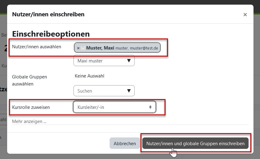
Task: Expand the Suchen dropdown arrow for global groups
Action: (129, 91)
